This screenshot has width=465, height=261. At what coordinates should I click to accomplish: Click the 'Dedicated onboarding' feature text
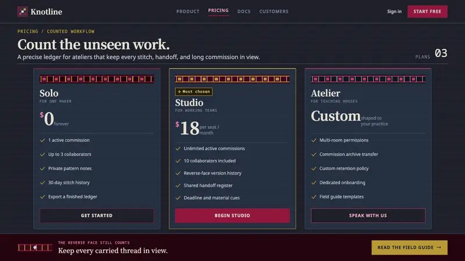point(342,183)
